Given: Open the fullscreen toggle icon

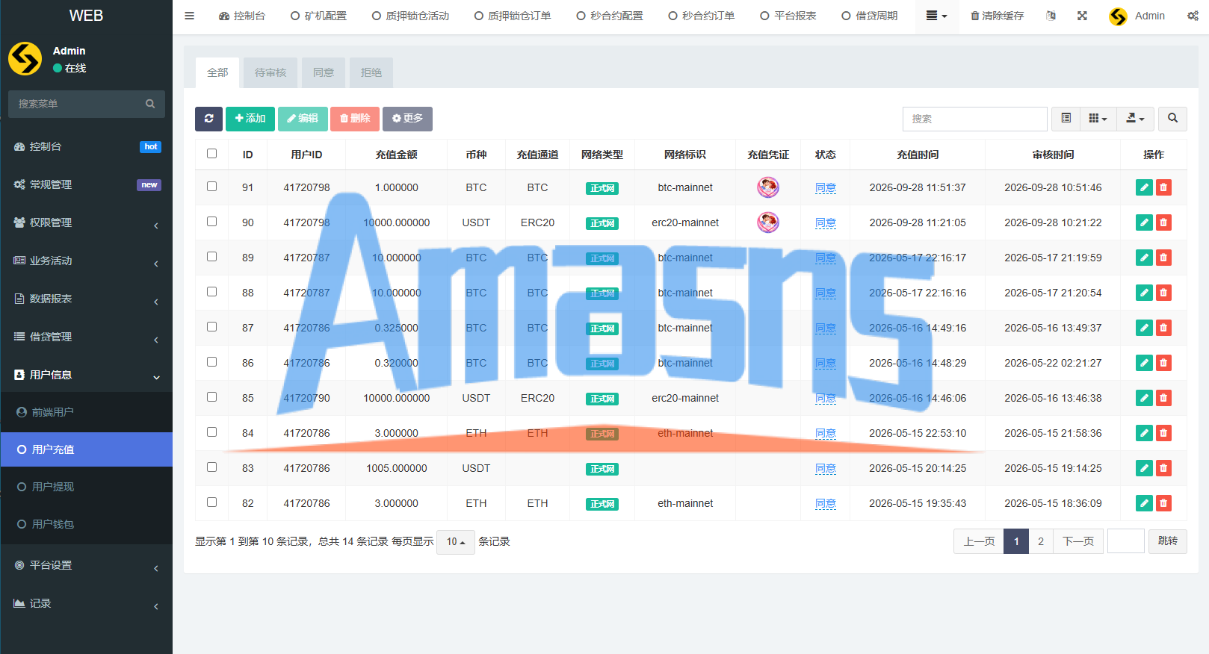Looking at the screenshot, I should (1082, 16).
